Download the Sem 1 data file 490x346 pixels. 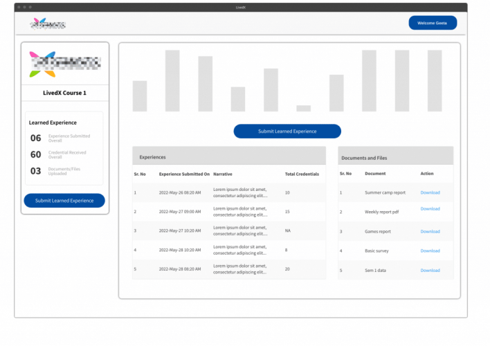pyautogui.click(x=430, y=271)
